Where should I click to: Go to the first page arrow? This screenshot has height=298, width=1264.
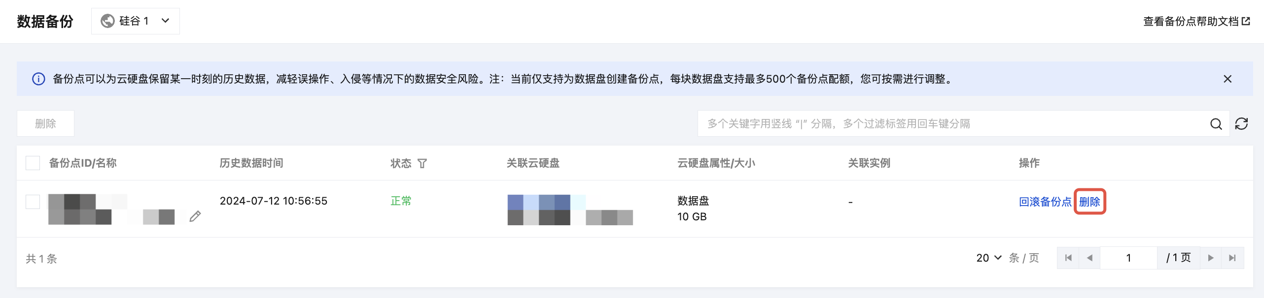tap(1068, 258)
